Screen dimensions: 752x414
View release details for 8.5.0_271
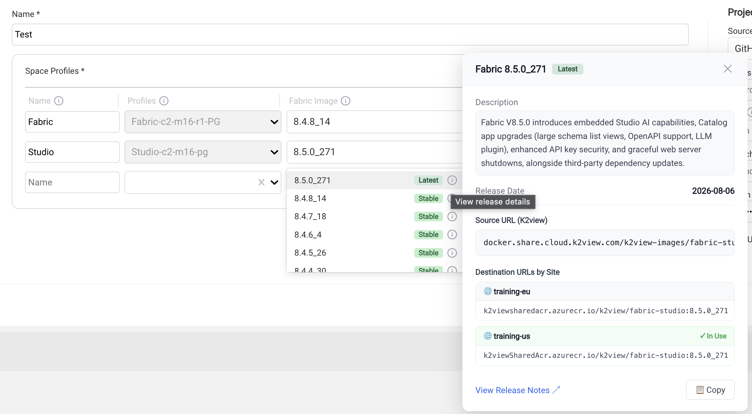(x=452, y=180)
